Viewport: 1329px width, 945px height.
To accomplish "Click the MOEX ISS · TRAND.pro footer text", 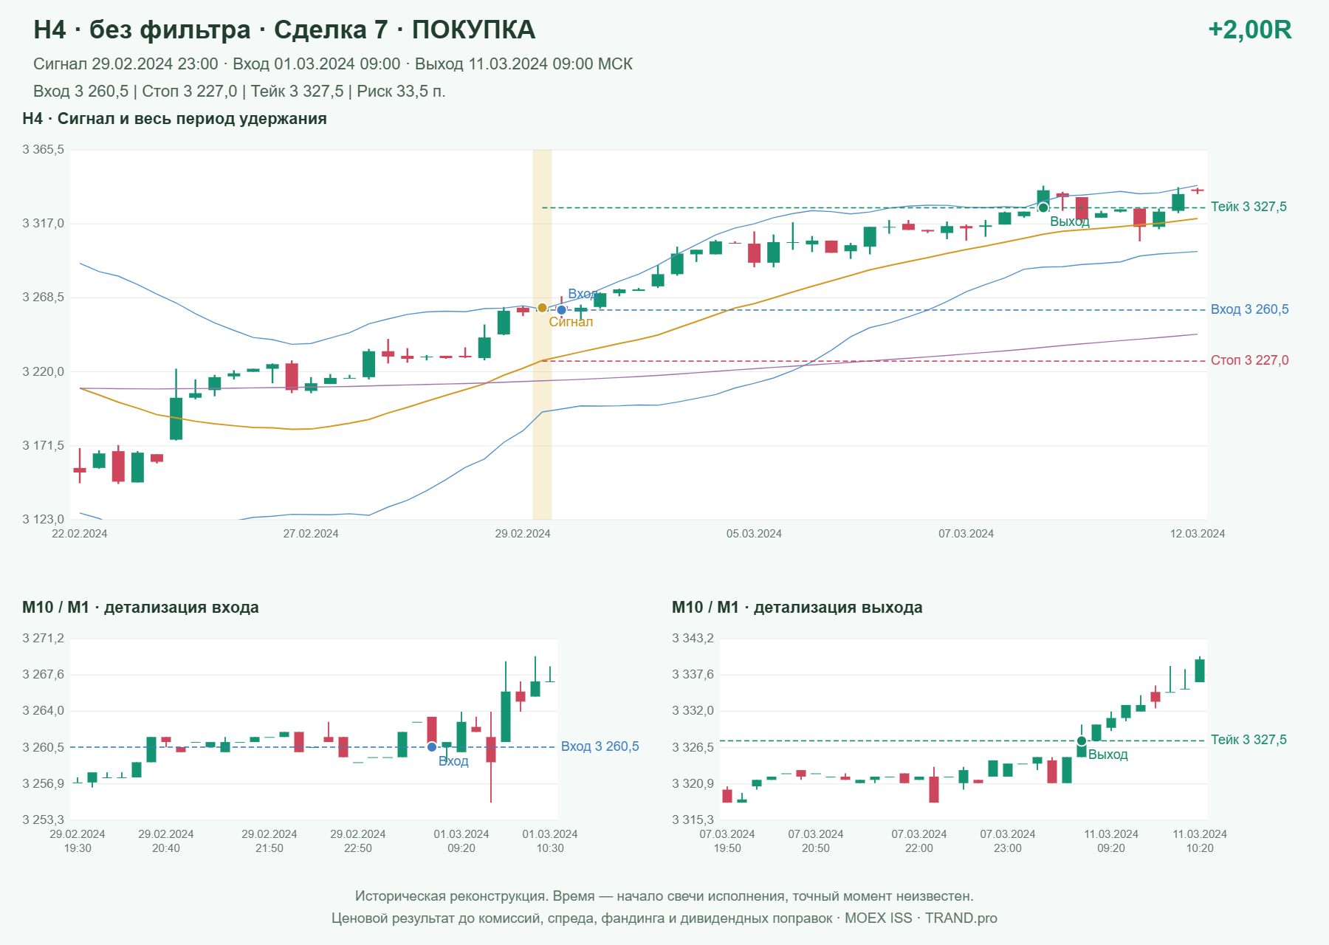I will click(x=921, y=918).
